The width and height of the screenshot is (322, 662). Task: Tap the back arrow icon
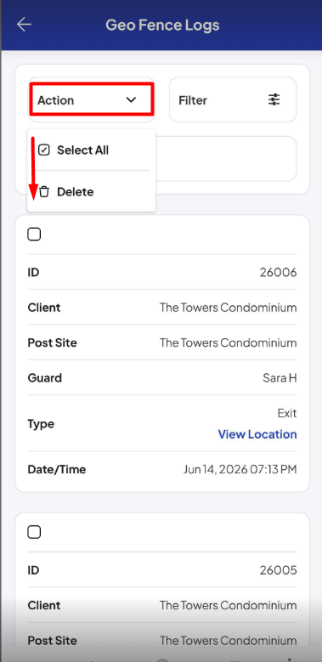pos(24,25)
